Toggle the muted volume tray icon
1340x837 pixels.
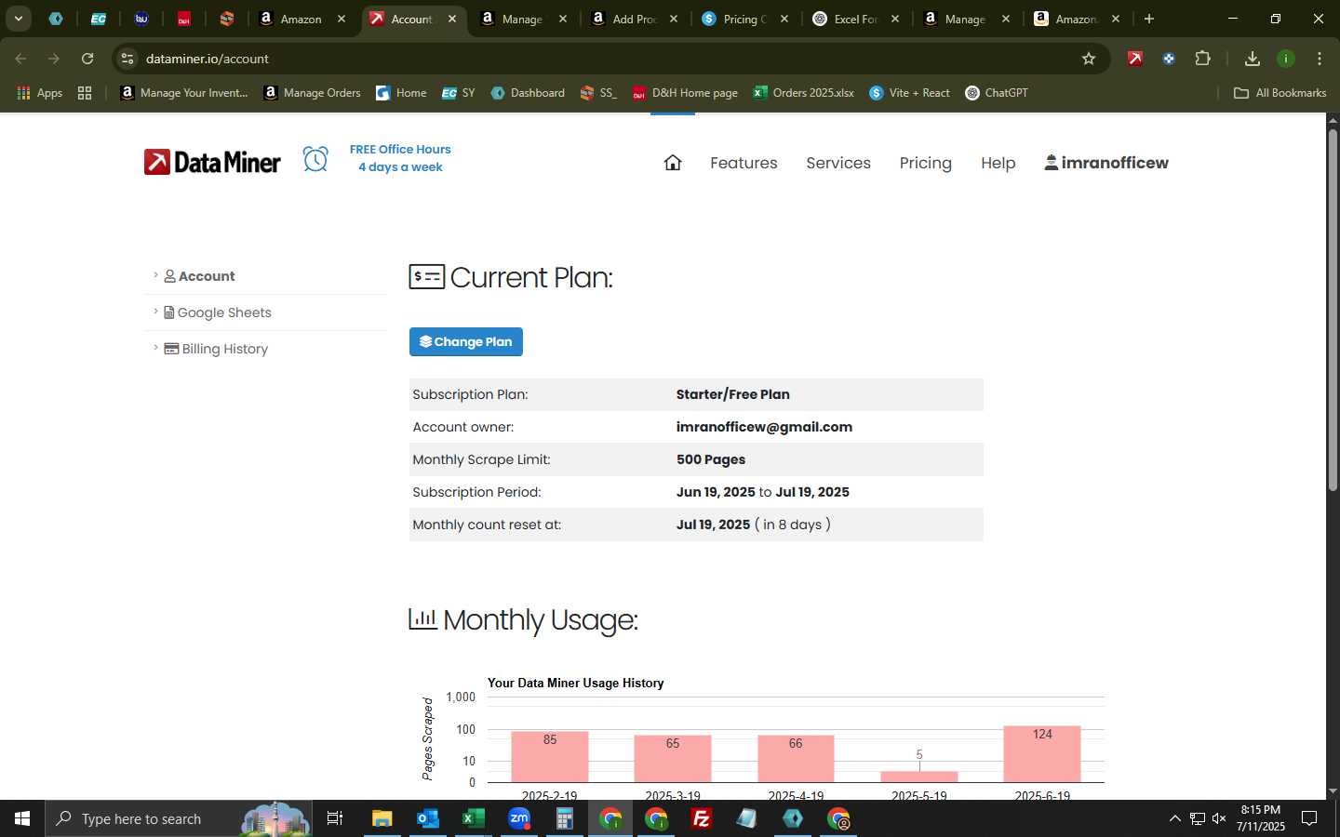1219,818
